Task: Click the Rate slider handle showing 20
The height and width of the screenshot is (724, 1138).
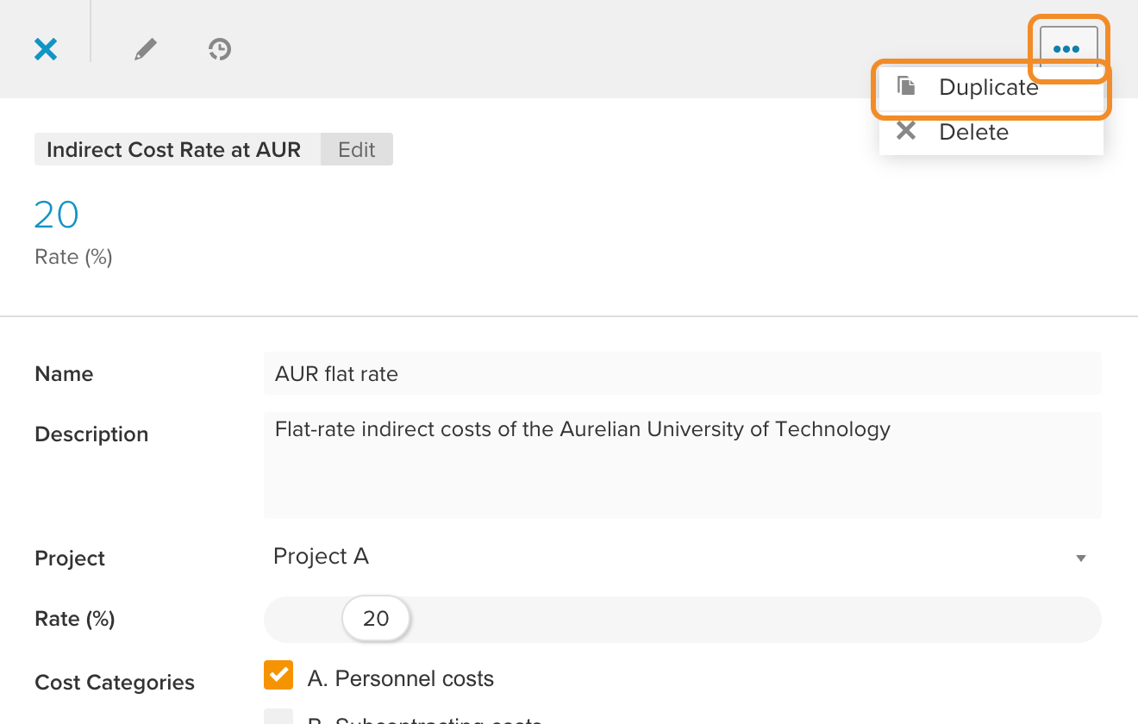Action: coord(376,619)
